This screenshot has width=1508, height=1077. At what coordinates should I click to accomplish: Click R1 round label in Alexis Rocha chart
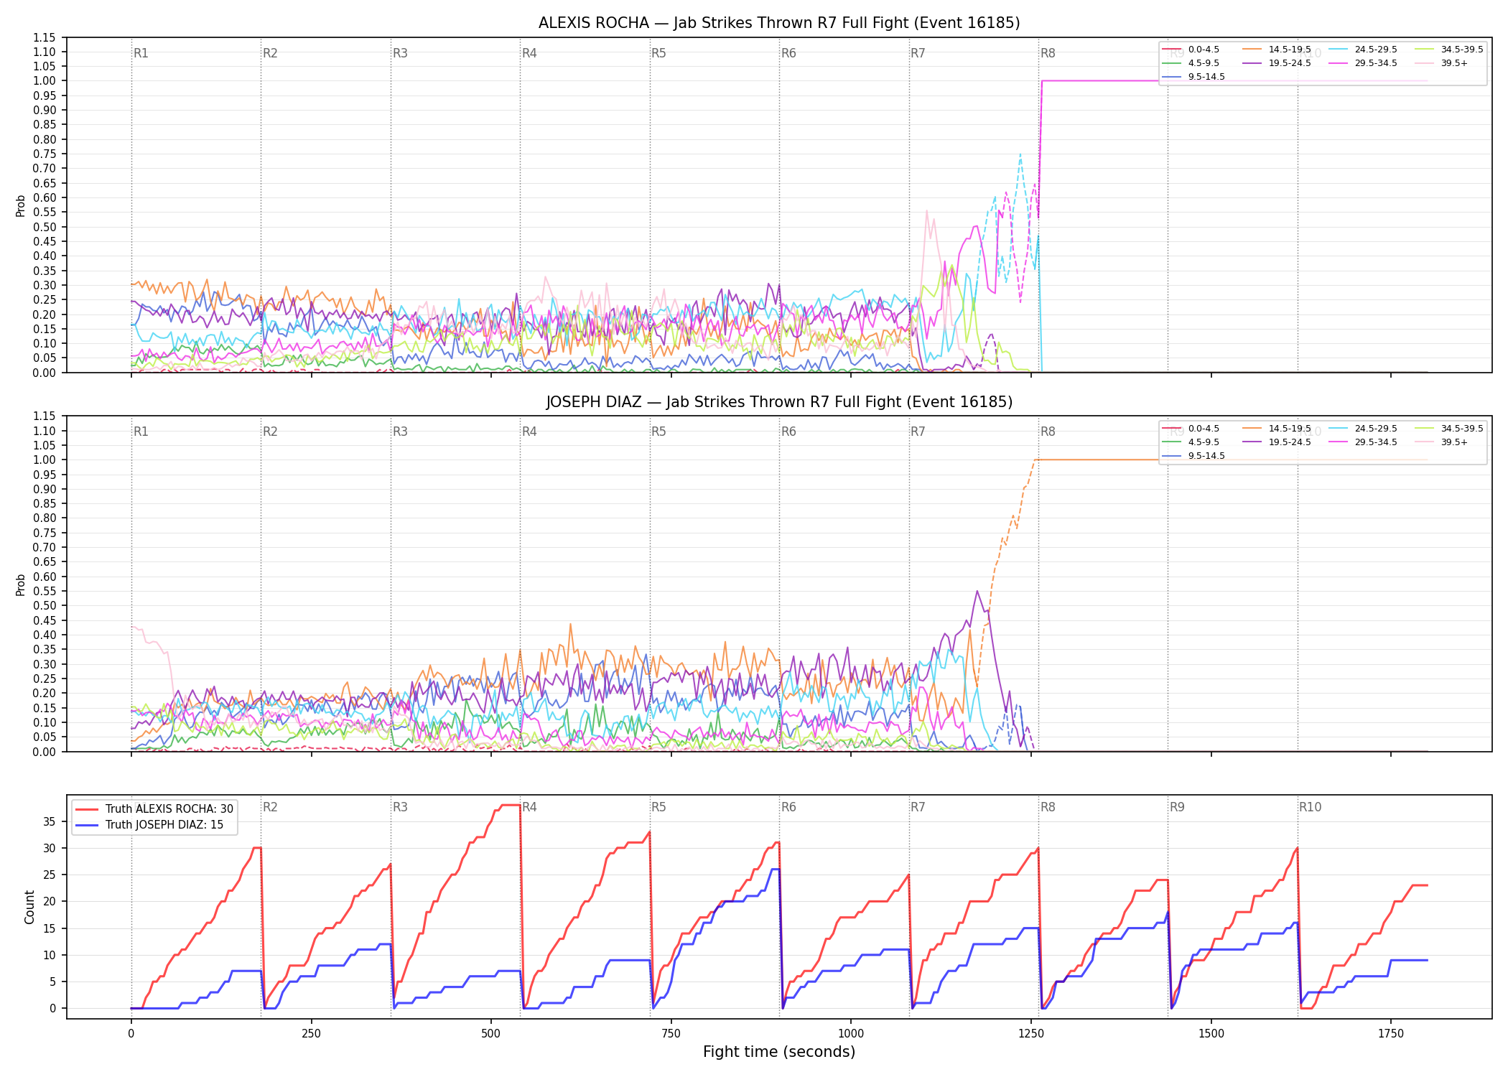tap(141, 53)
